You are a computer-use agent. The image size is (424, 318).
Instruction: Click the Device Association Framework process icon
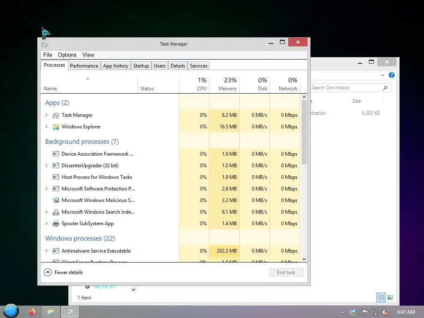(56, 154)
